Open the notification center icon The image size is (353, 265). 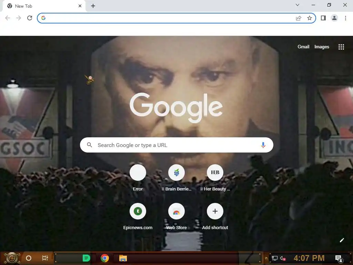(339, 259)
